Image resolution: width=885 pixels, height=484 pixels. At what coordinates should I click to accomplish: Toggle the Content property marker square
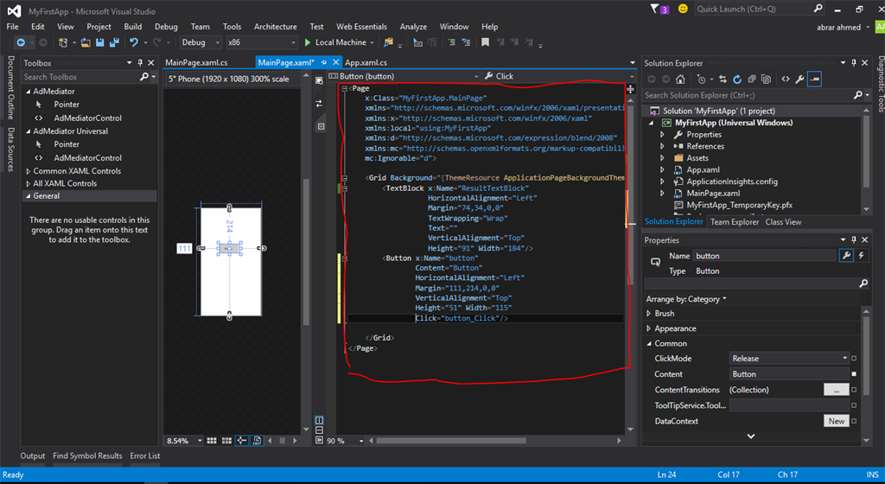[x=854, y=374]
